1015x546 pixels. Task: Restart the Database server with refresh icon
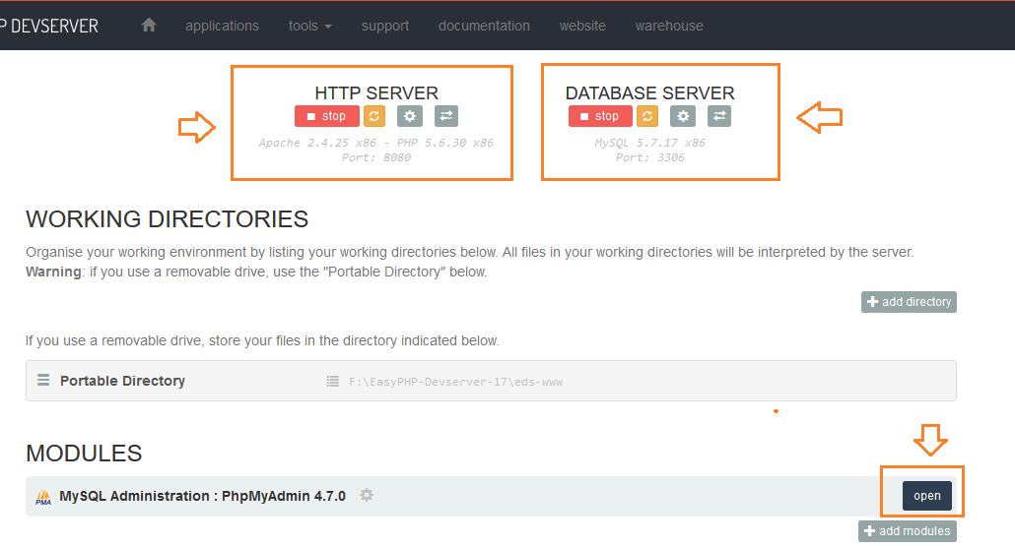(x=647, y=116)
